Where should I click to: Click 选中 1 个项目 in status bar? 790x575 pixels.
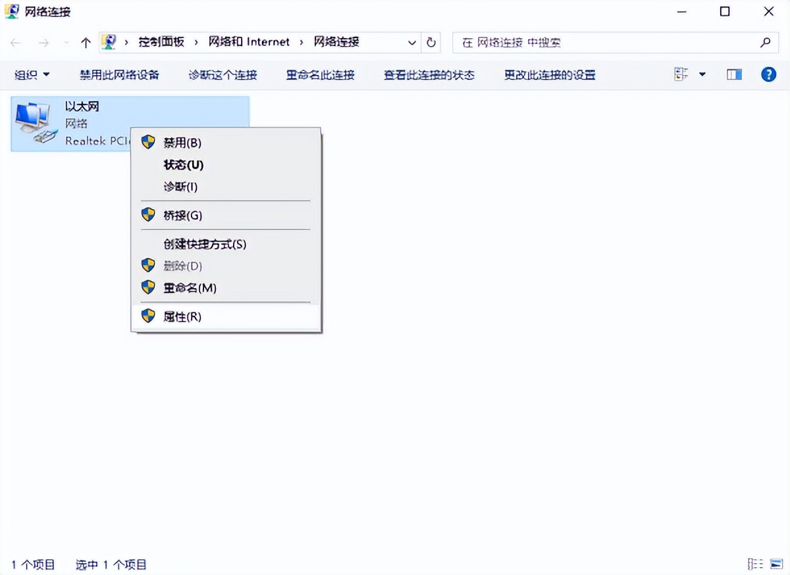111,564
